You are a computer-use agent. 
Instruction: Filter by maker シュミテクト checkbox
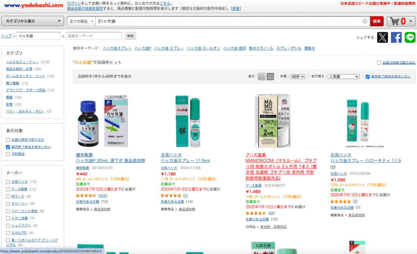8,226
